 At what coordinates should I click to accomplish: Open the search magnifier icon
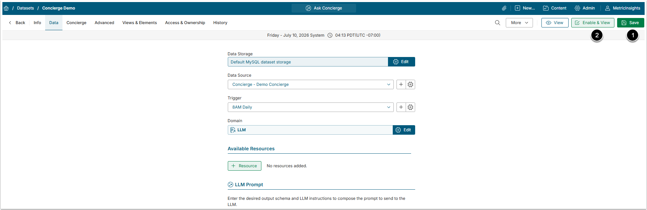point(497,23)
